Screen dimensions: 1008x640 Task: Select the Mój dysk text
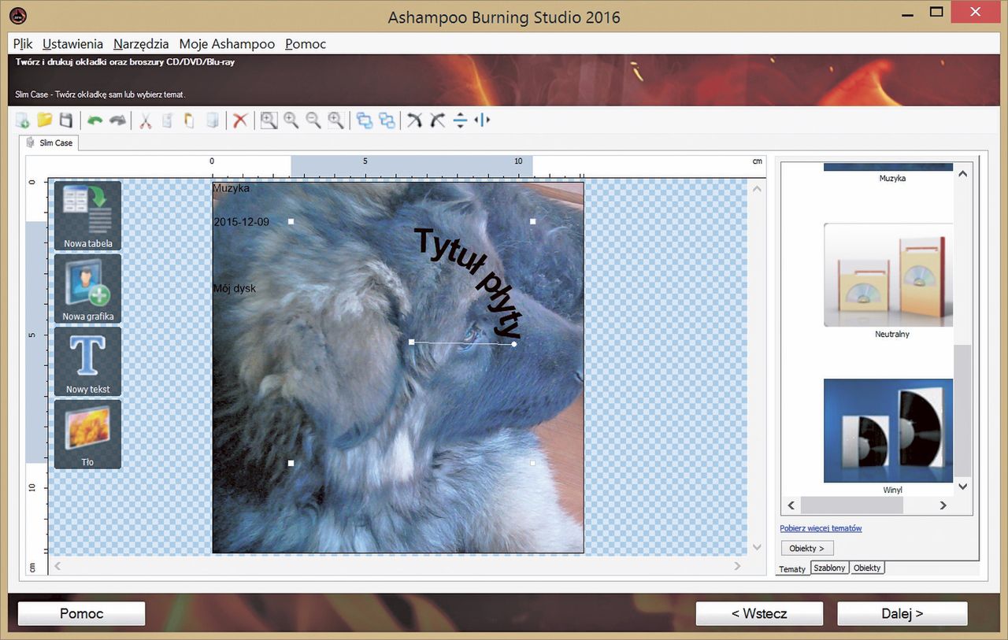point(235,288)
